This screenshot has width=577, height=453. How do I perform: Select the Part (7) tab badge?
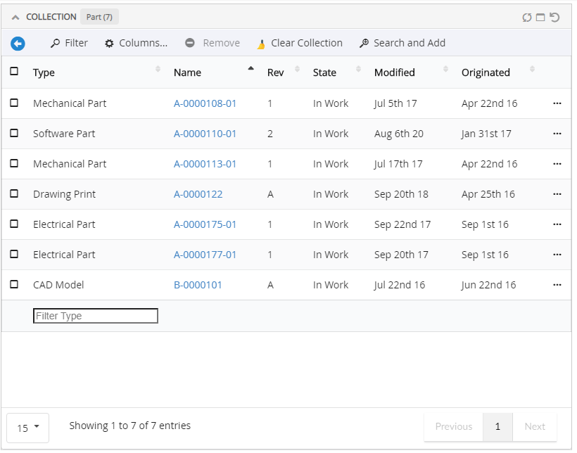click(x=100, y=17)
